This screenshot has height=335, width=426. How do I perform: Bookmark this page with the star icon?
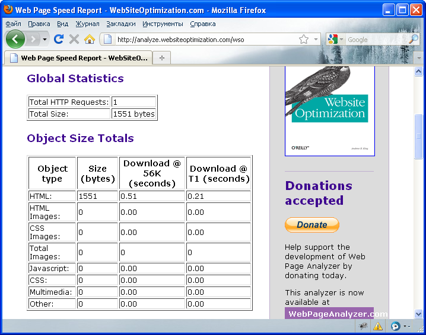point(304,40)
